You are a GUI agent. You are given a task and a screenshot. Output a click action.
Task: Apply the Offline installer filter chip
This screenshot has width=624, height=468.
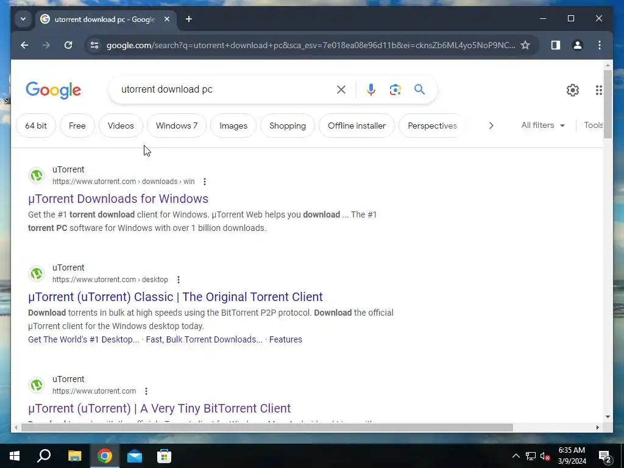click(356, 126)
